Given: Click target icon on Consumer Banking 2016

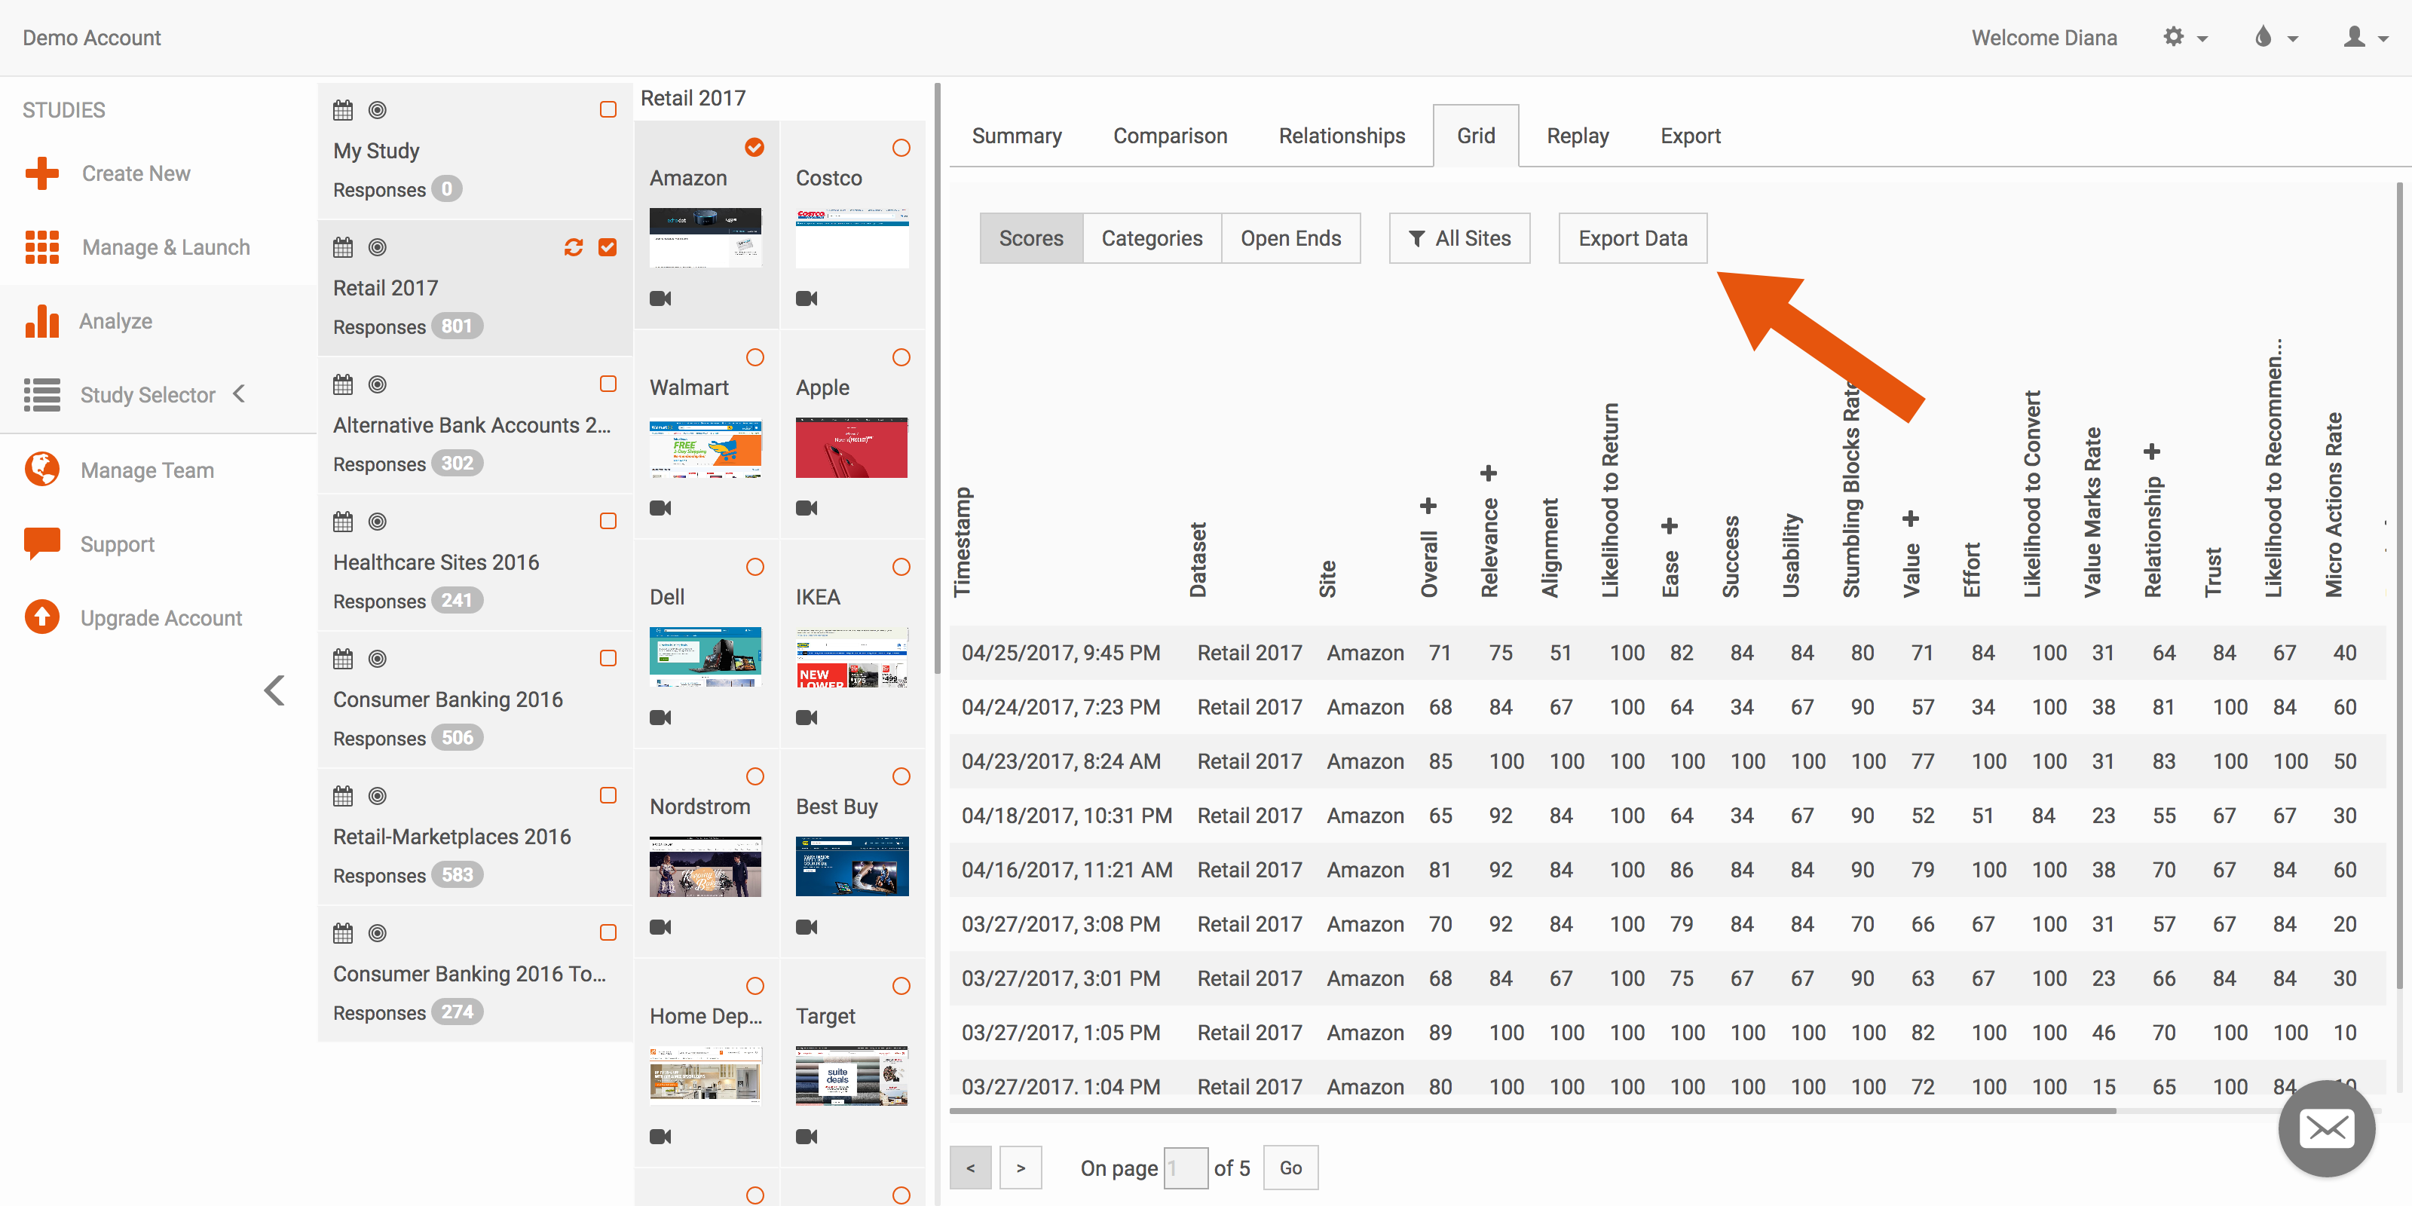Looking at the screenshot, I should coord(378,660).
